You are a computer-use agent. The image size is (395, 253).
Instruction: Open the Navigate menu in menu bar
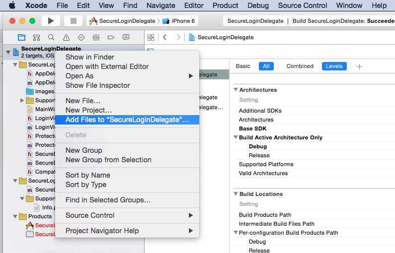pyautogui.click(x=160, y=5)
